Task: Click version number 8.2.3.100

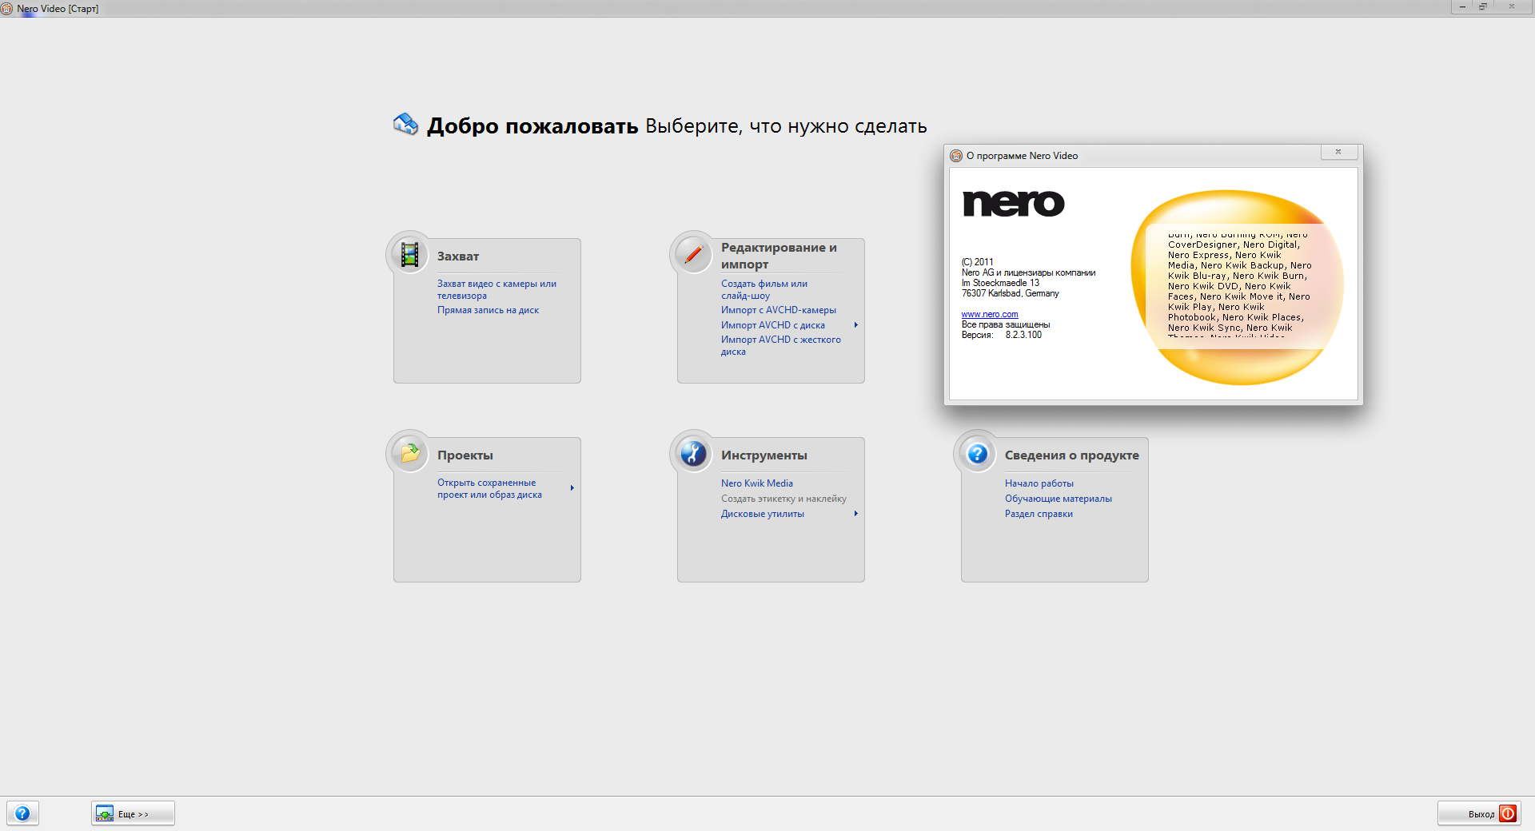Action: click(x=1023, y=335)
